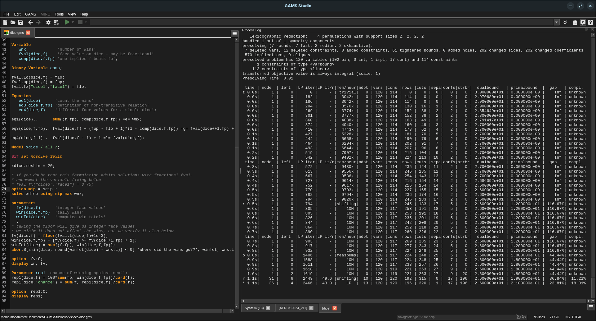
Task: Click the 'Presolving Time: 0.01' log line
Action: 268,78
